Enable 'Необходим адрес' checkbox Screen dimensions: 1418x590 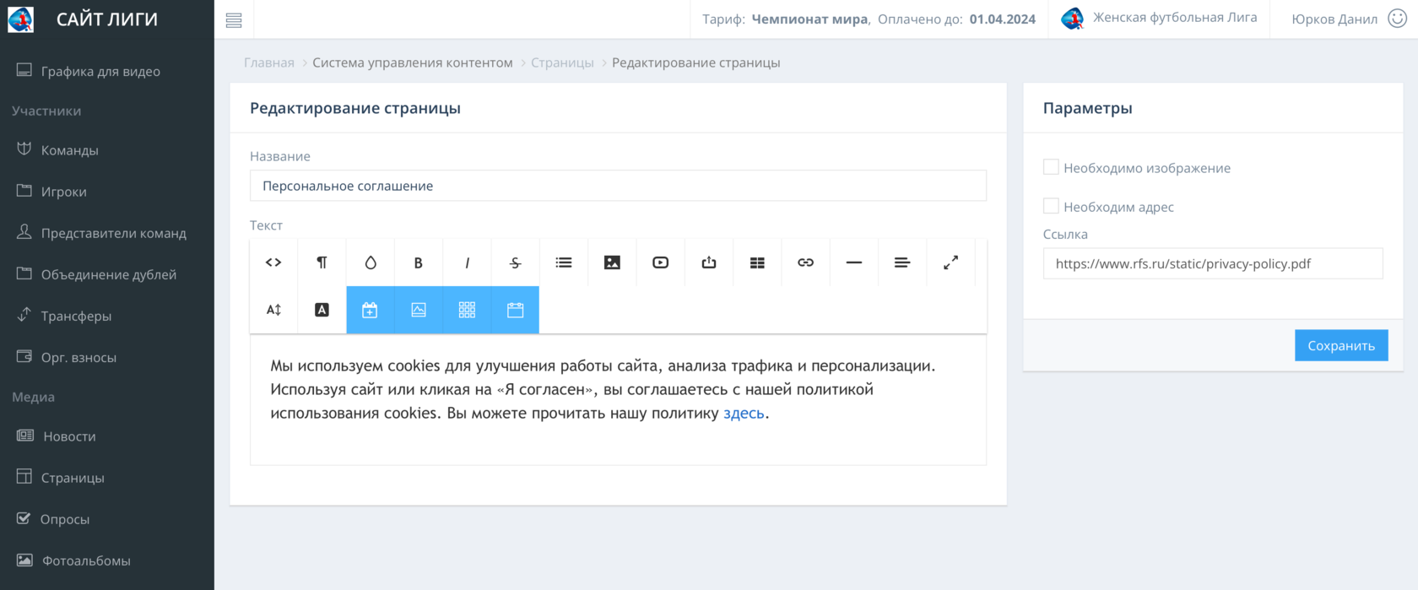pos(1051,206)
